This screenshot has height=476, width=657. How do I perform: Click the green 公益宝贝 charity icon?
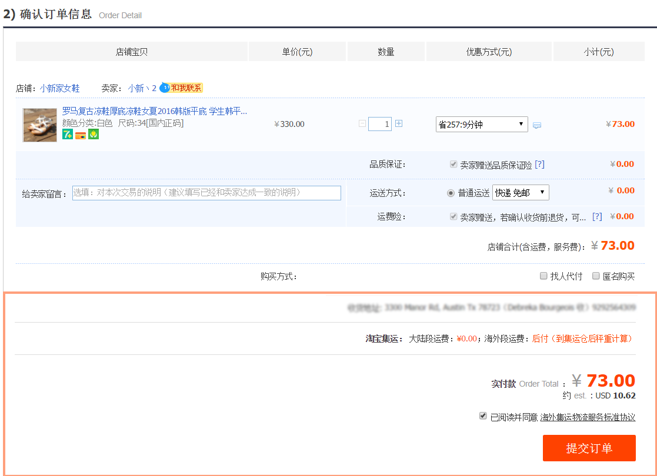[94, 134]
